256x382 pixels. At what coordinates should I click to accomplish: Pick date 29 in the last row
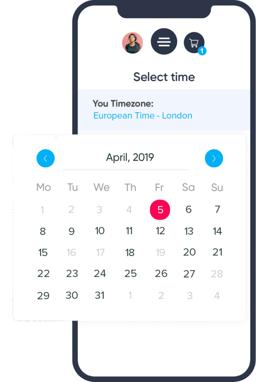(x=43, y=296)
